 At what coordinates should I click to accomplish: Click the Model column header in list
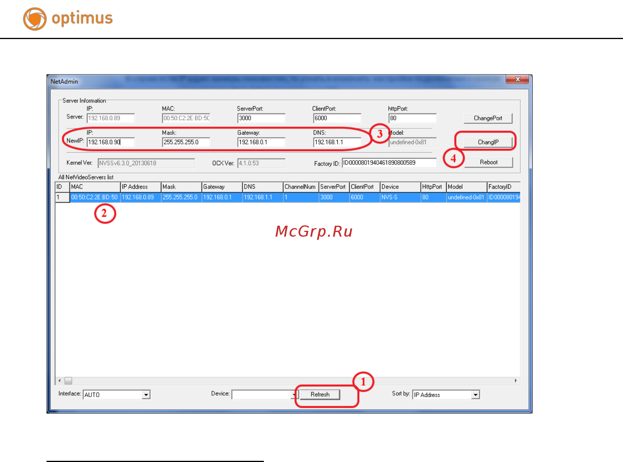coord(467,187)
